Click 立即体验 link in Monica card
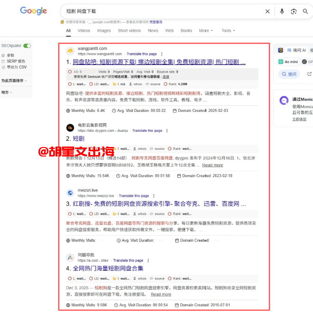Image resolution: width=313 pixels, height=313 pixels. (299, 119)
